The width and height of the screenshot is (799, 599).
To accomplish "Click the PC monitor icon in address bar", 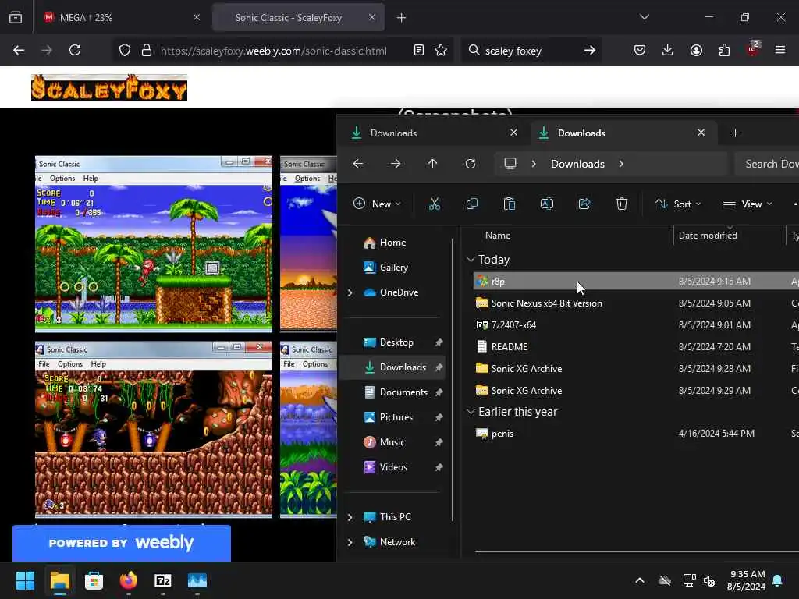I will pyautogui.click(x=510, y=164).
